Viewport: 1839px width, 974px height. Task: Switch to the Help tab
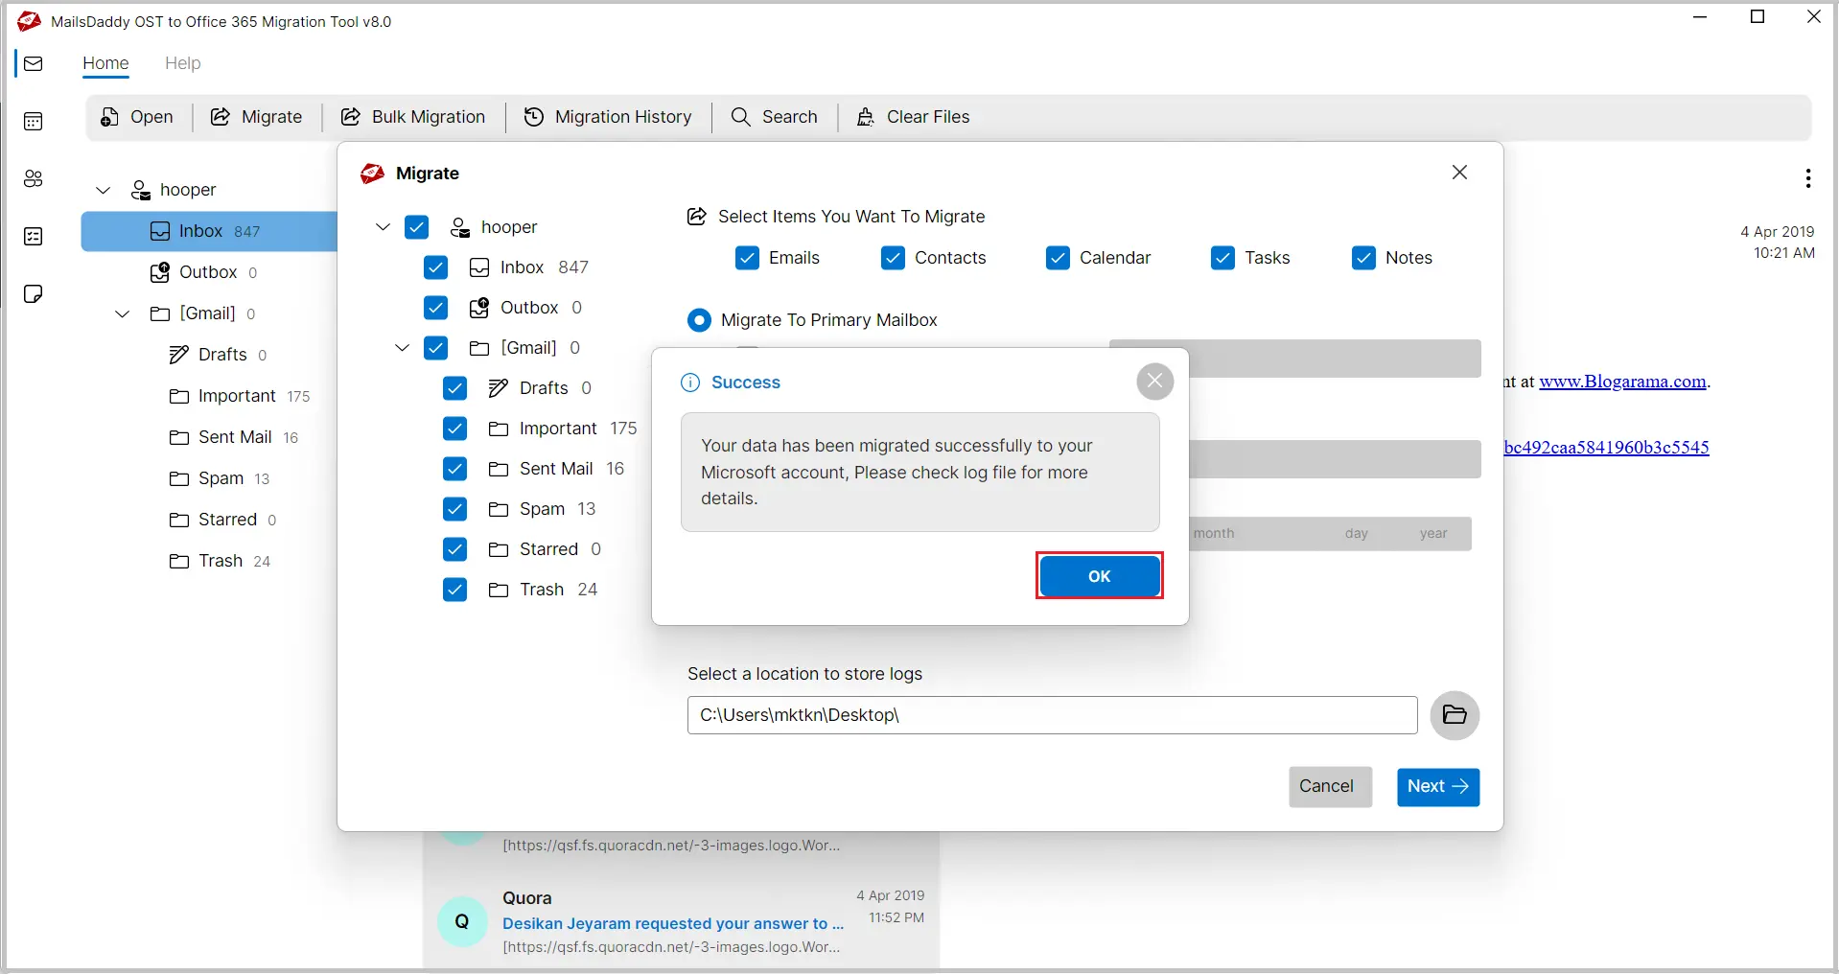(x=182, y=63)
